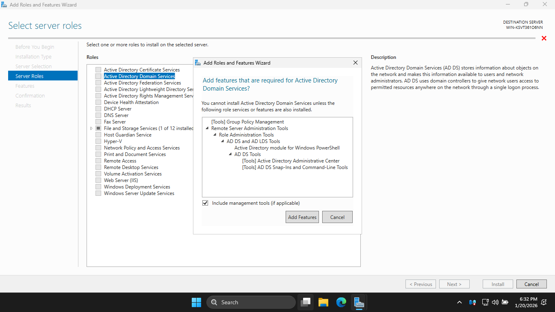Open Task View from the taskbar

[x=306, y=302]
